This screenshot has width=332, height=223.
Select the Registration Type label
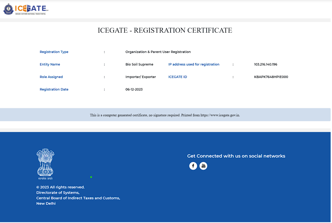(54, 52)
